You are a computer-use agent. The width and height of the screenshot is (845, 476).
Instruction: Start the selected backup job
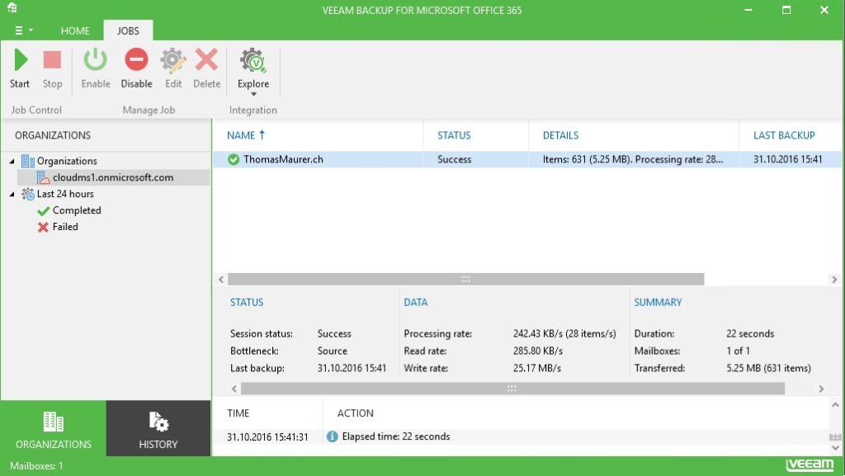pos(21,68)
